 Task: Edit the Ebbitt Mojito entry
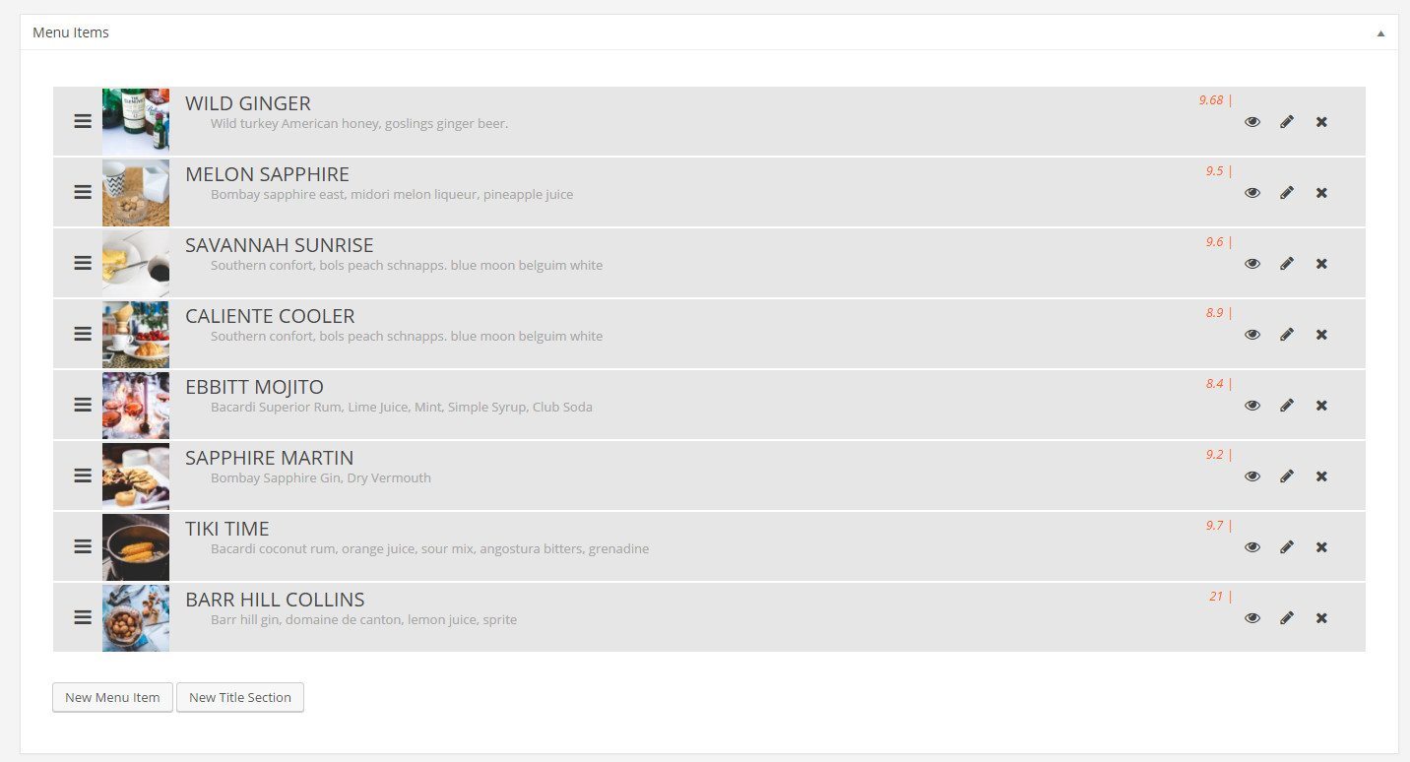coord(1287,406)
